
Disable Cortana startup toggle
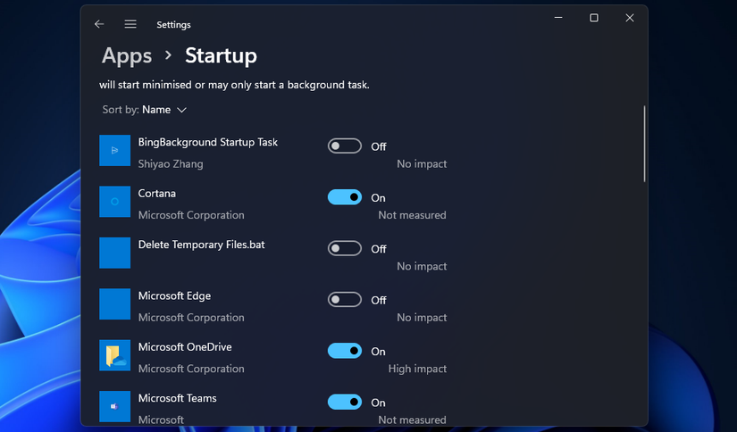tap(345, 197)
